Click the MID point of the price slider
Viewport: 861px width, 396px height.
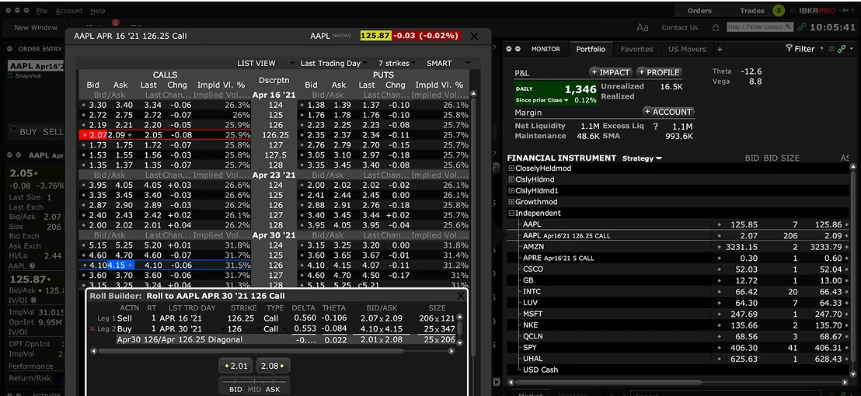[254, 389]
